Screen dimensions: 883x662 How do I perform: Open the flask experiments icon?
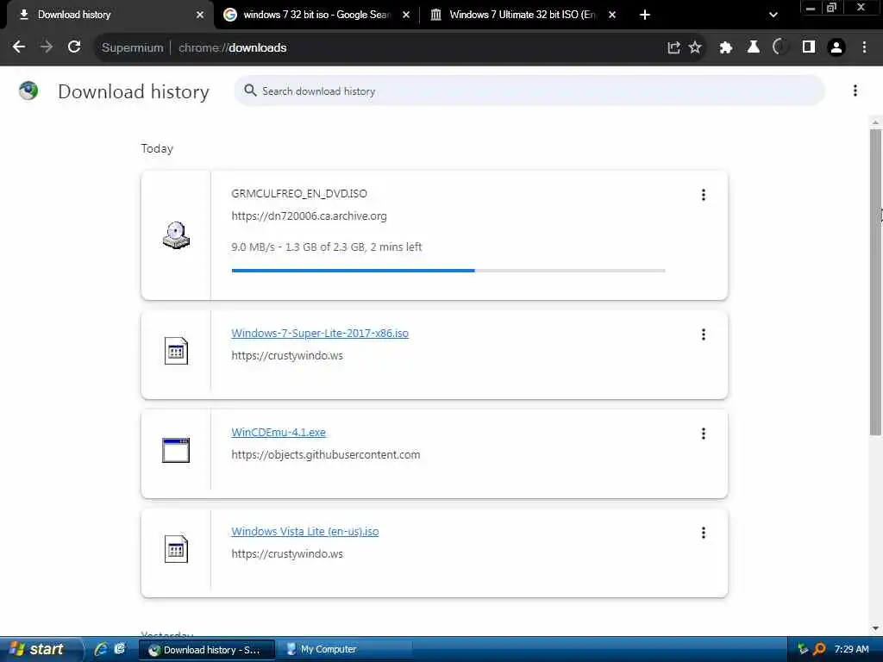point(754,47)
